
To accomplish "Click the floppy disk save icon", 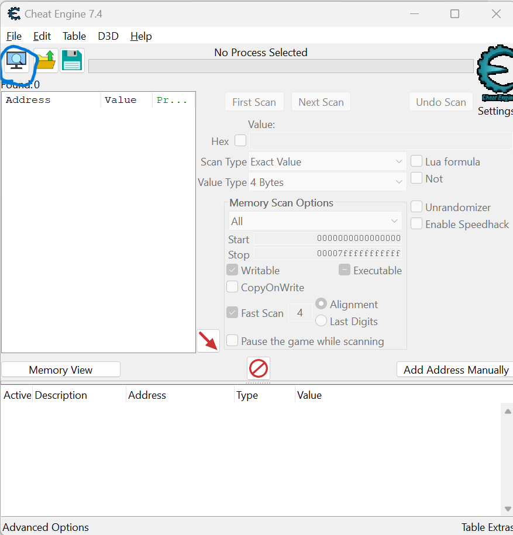I will pos(72,60).
